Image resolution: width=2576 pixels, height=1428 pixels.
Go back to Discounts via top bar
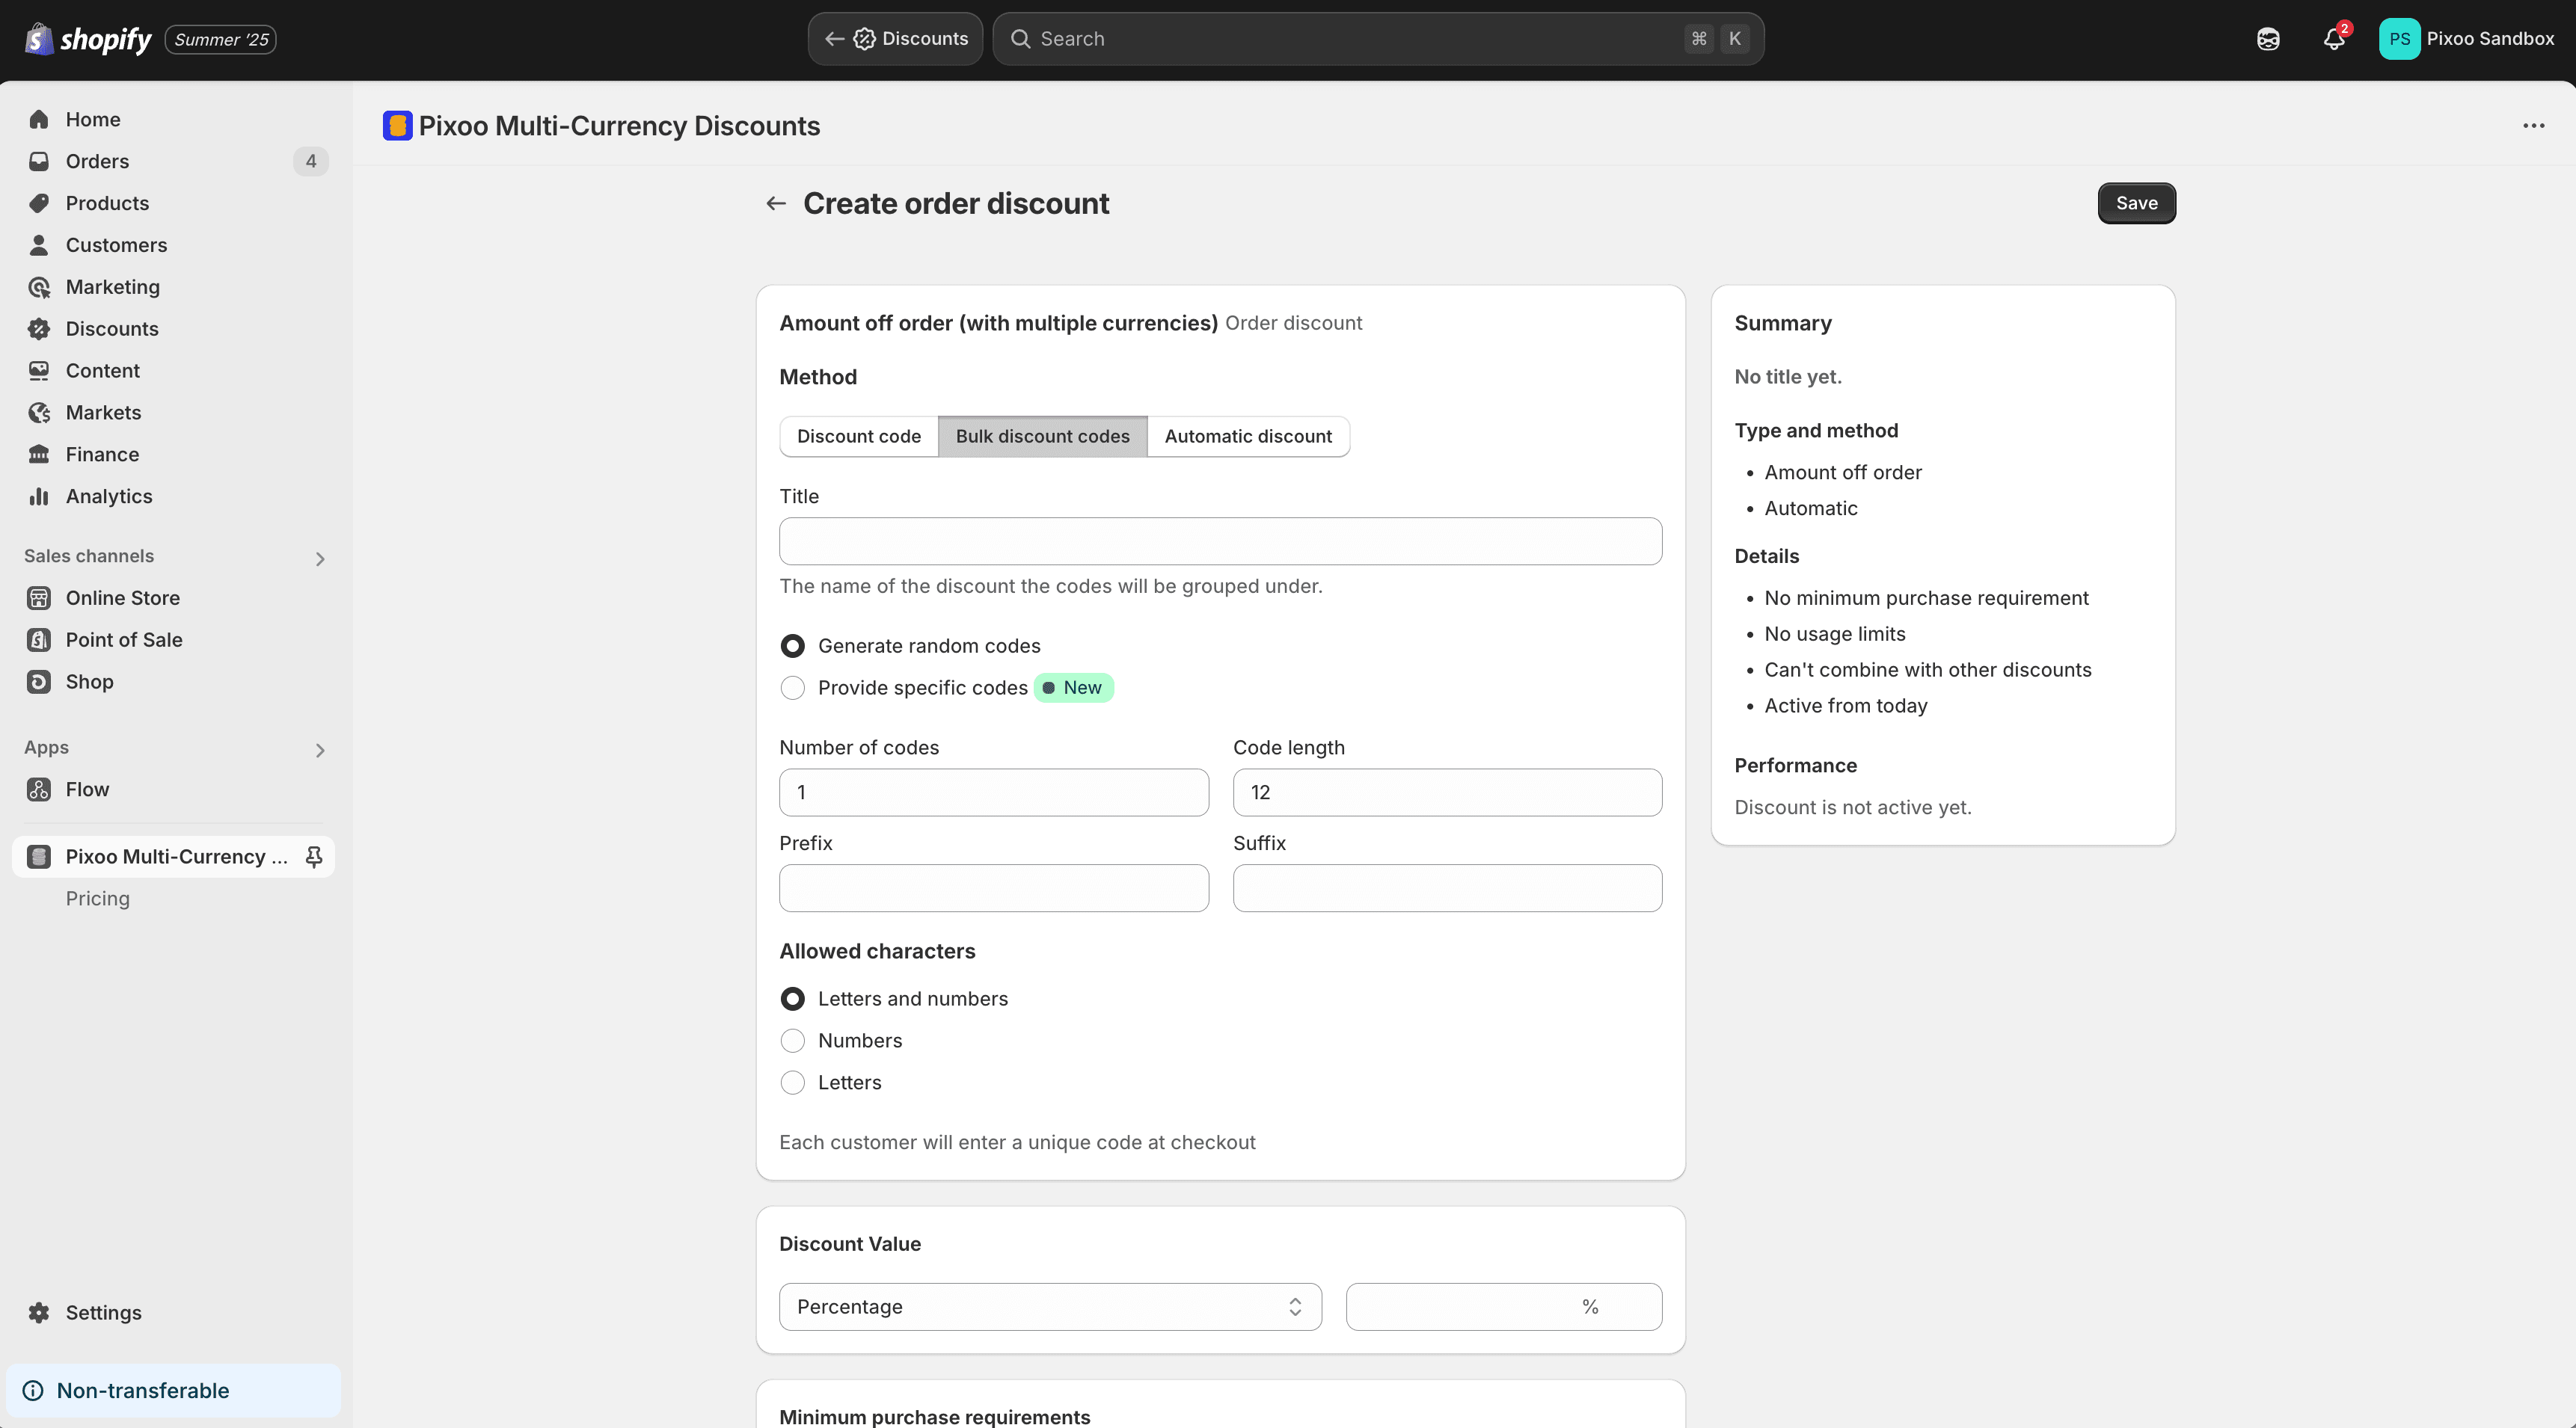[x=895, y=39]
